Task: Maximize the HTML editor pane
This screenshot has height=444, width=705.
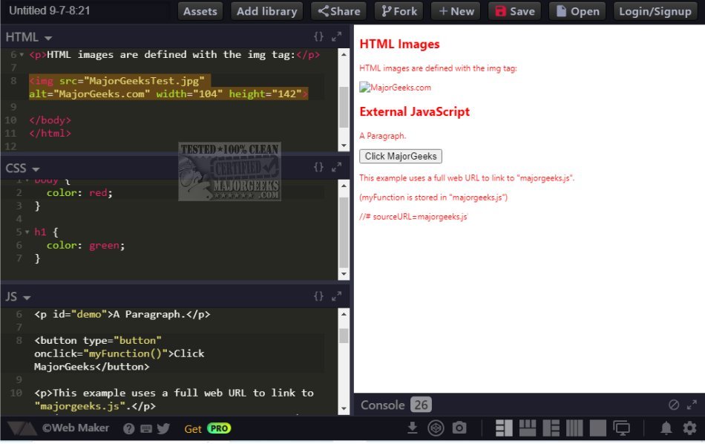Action: point(336,36)
